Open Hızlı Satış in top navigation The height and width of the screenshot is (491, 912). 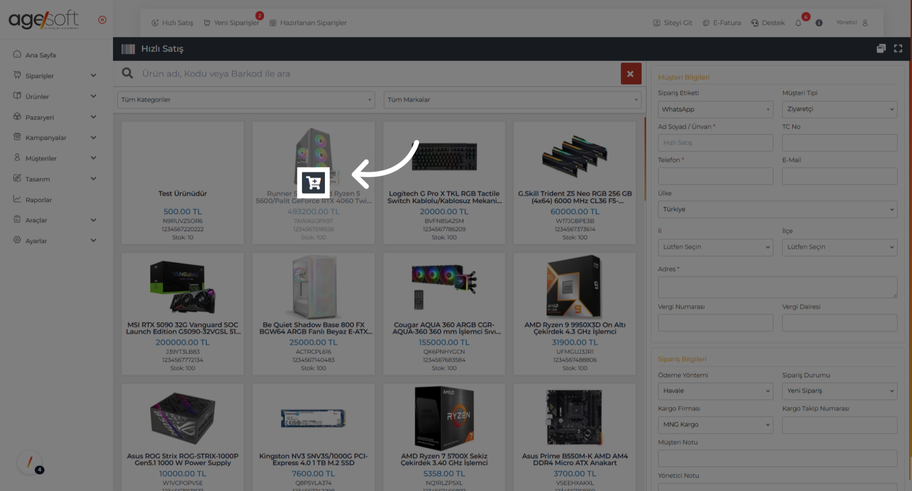172,23
